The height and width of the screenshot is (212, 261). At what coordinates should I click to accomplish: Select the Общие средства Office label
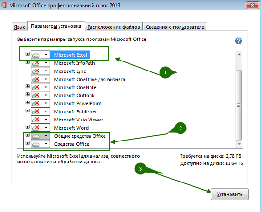coord(80,136)
